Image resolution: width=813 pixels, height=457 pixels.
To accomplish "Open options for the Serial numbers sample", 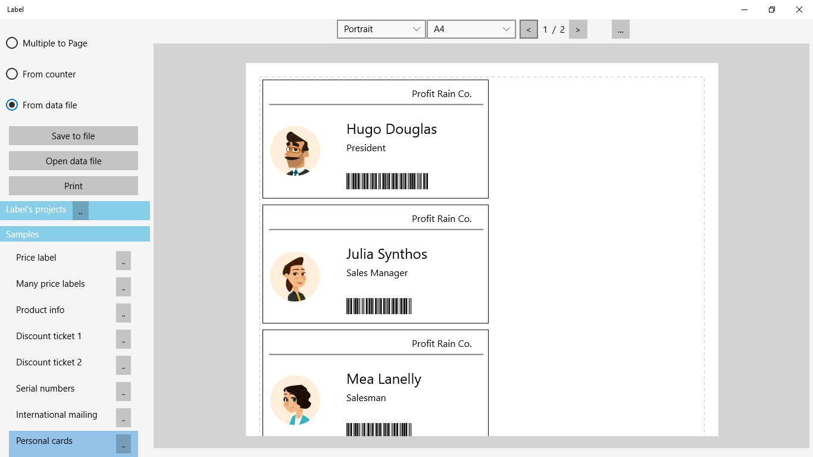I will (123, 392).
